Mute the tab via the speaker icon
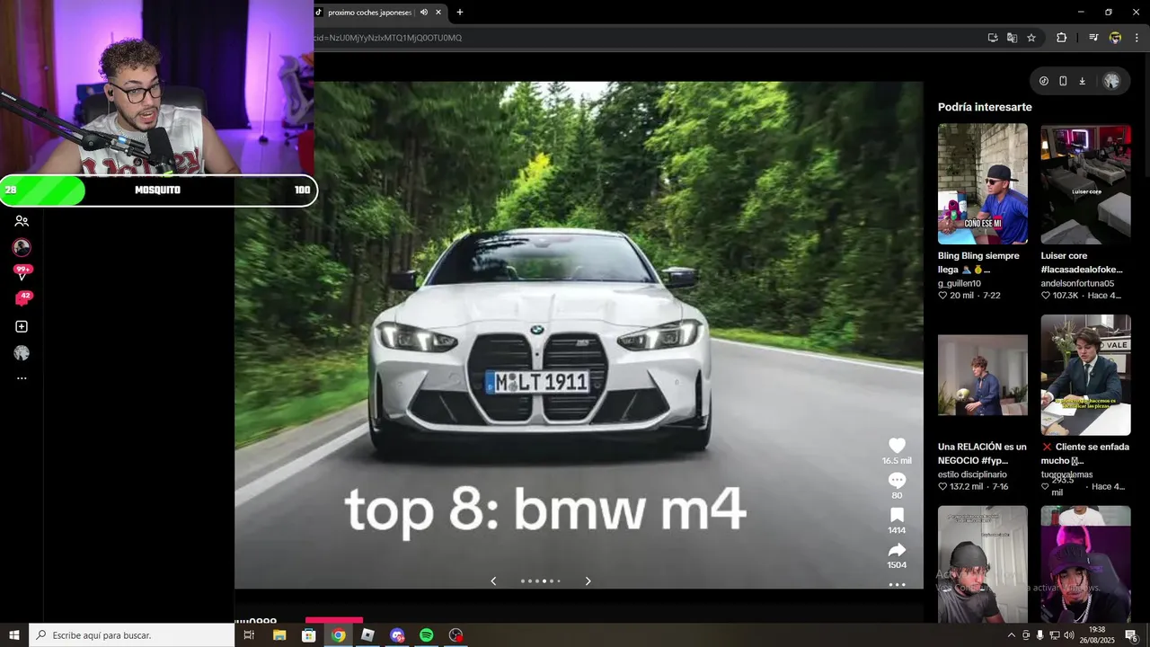1150x647 pixels. (423, 13)
